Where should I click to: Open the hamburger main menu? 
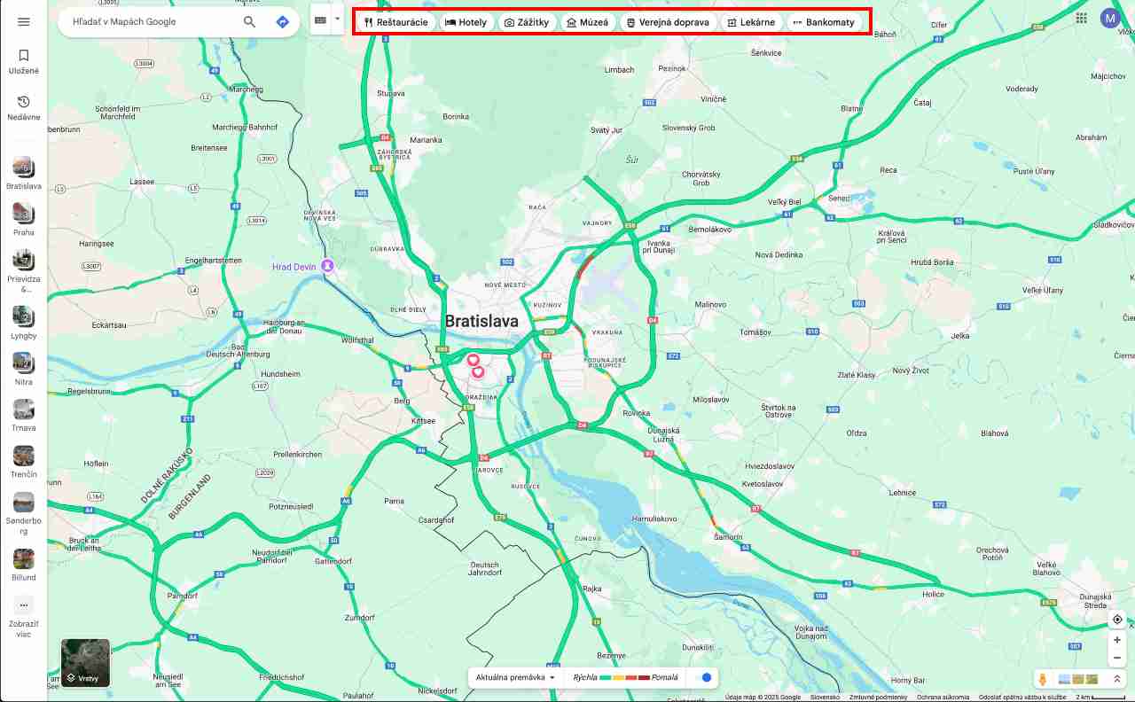coord(24,21)
